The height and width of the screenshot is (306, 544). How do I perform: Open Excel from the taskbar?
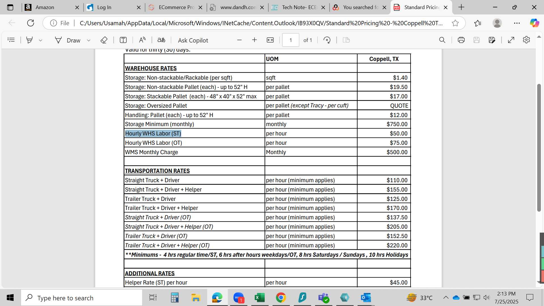pos(260,298)
